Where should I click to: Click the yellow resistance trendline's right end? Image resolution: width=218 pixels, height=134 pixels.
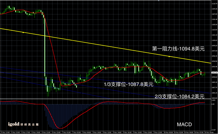(x=210, y=63)
